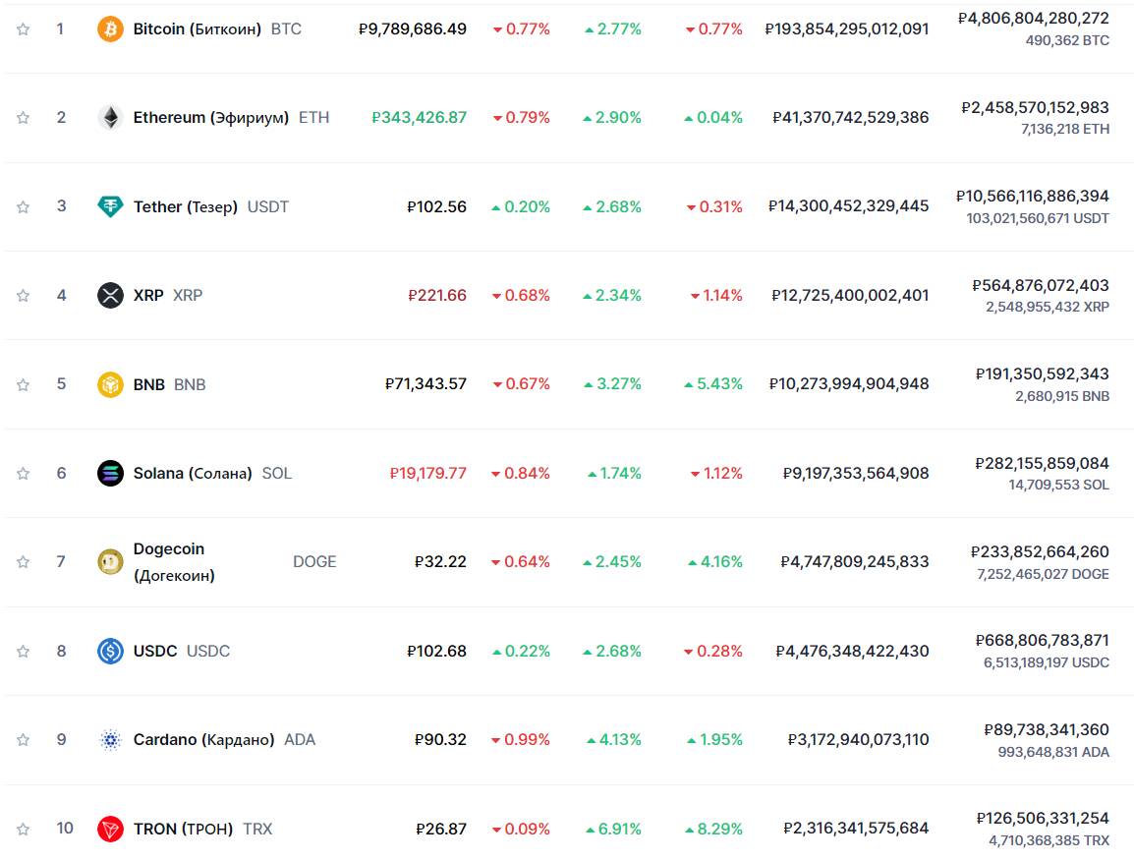Click the Bitcoin coin logo icon
The height and width of the screenshot is (861, 1134).
tap(110, 29)
